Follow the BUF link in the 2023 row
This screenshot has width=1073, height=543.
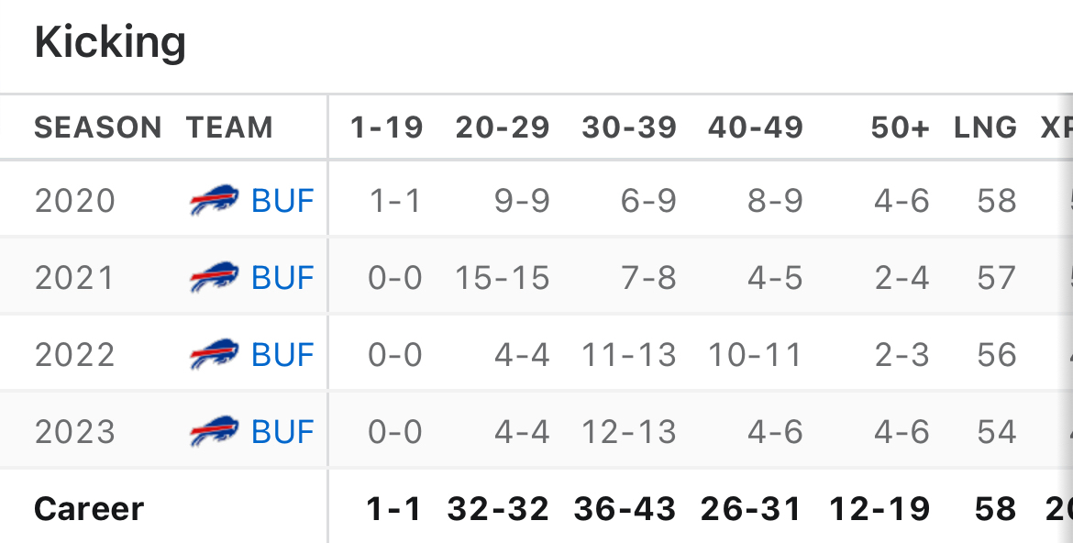(282, 432)
